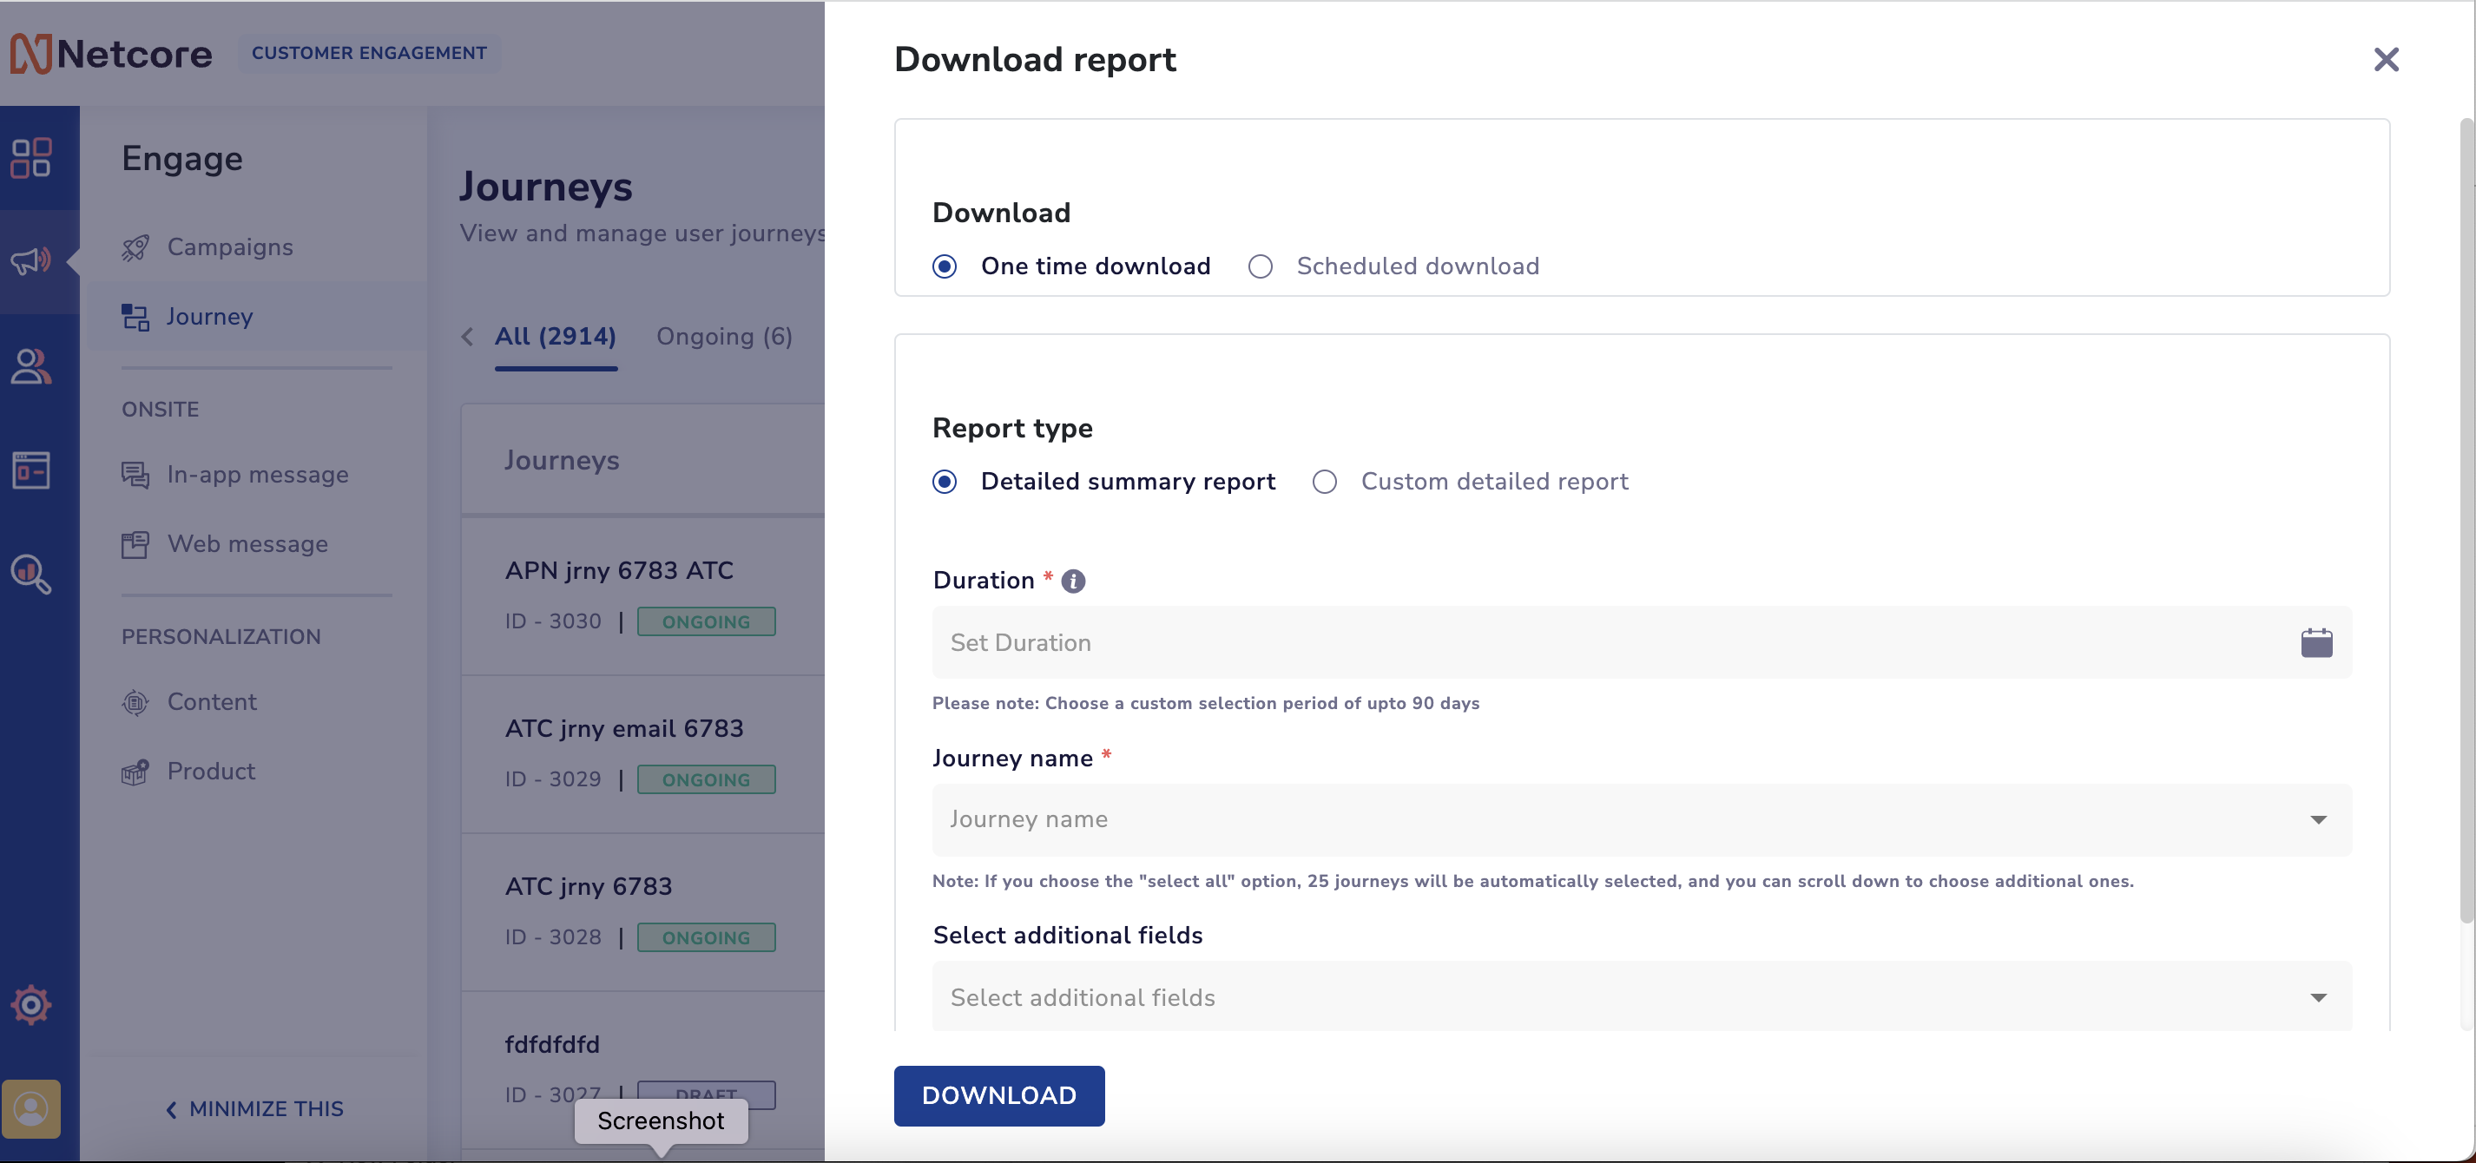The image size is (2476, 1163).
Task: Open settings gear icon in sidebar
Action: 30,1004
